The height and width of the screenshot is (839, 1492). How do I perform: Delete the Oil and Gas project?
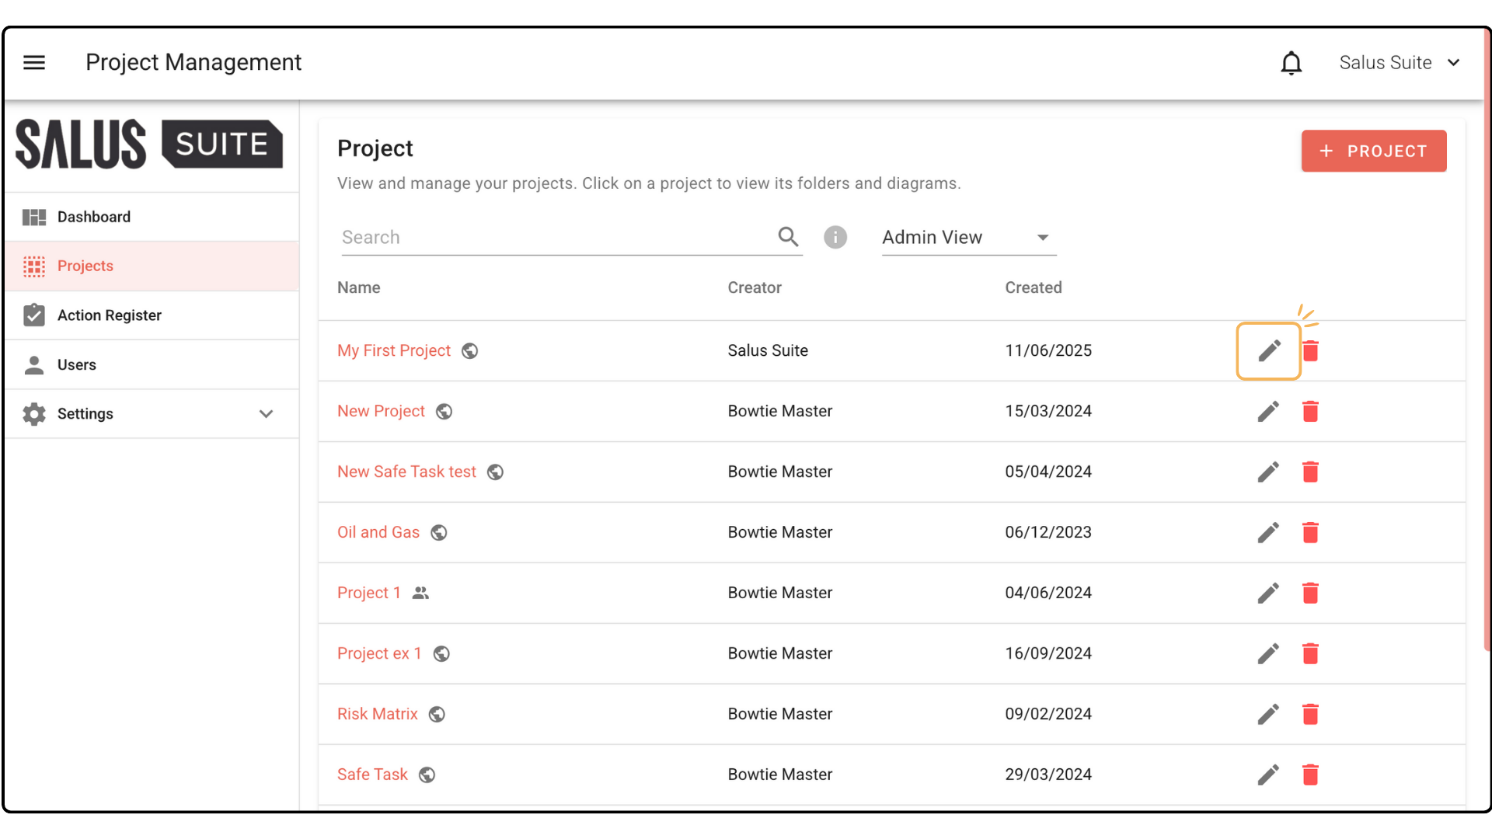[x=1310, y=533]
